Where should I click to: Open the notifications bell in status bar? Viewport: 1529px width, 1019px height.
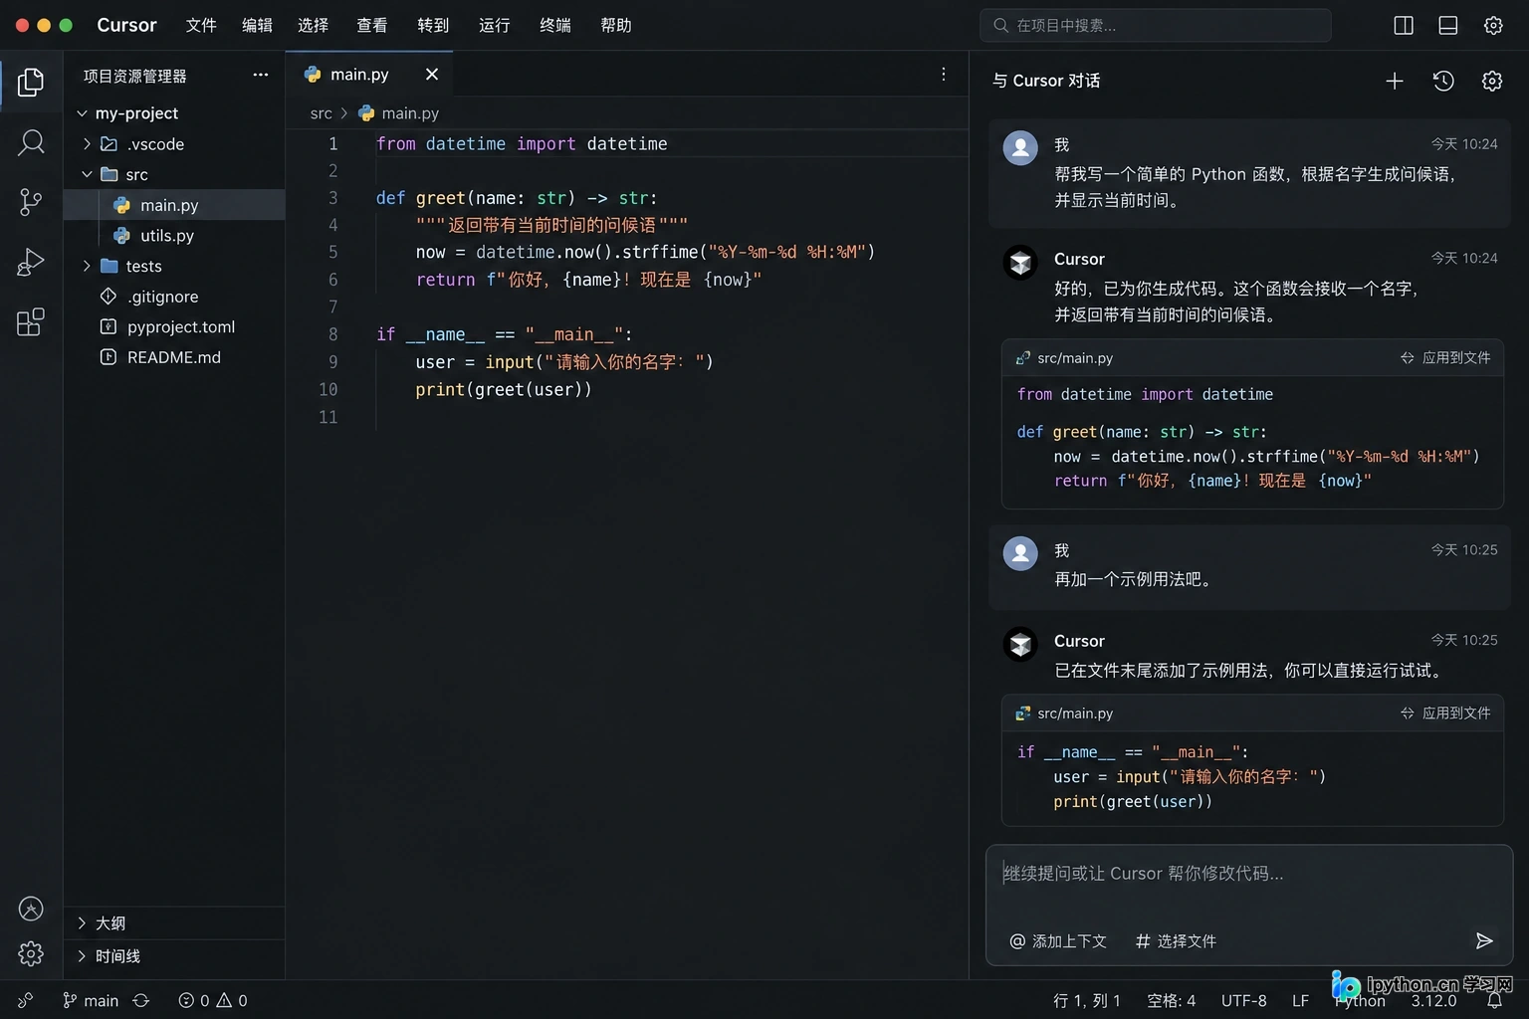(1494, 1001)
